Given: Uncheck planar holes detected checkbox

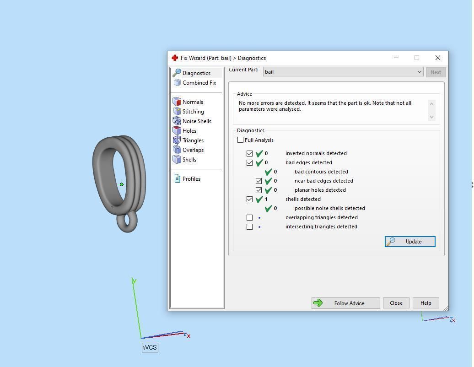Looking at the screenshot, I should point(259,190).
